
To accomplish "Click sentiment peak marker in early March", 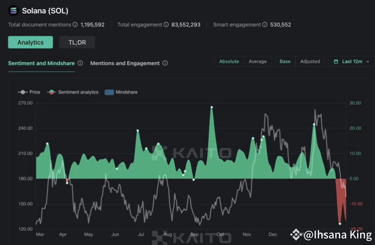I will (x=48, y=144).
